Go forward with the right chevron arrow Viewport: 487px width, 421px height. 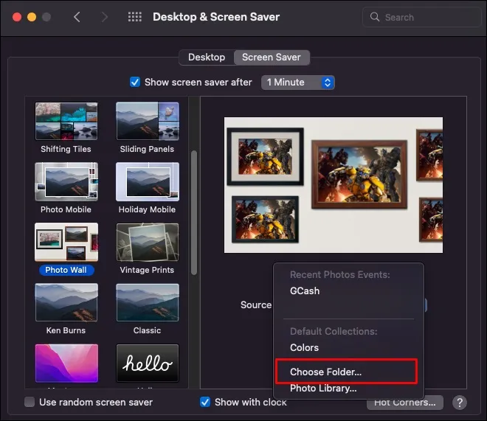coord(105,17)
